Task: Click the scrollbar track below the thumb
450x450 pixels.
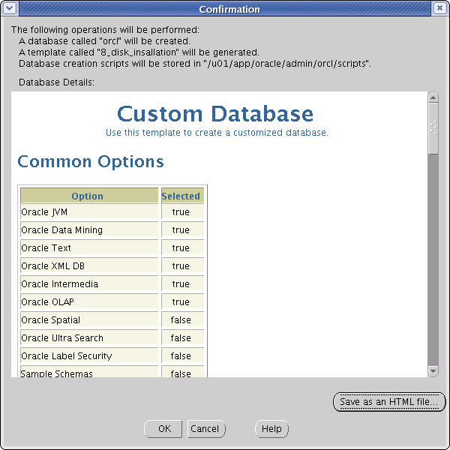Action: click(x=433, y=258)
